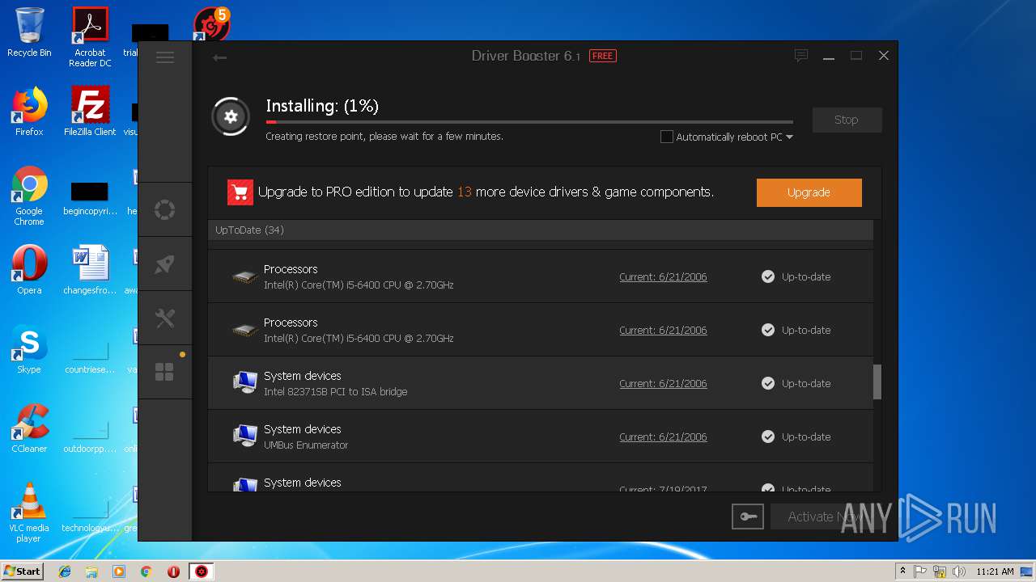Open the feedback chat icon
1036x582 pixels.
tap(801, 56)
